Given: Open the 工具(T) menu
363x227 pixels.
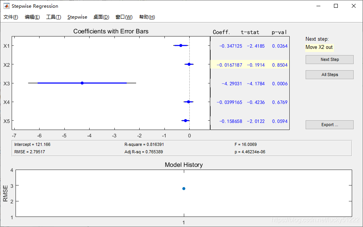Looking at the screenshot, I should [54, 17].
